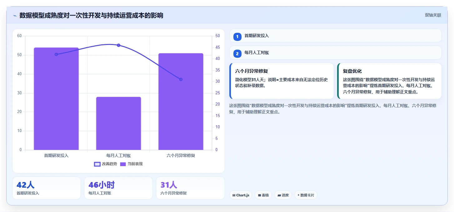
Task: Click the line point on 六个月异常修复 bar
Action: coord(181,79)
